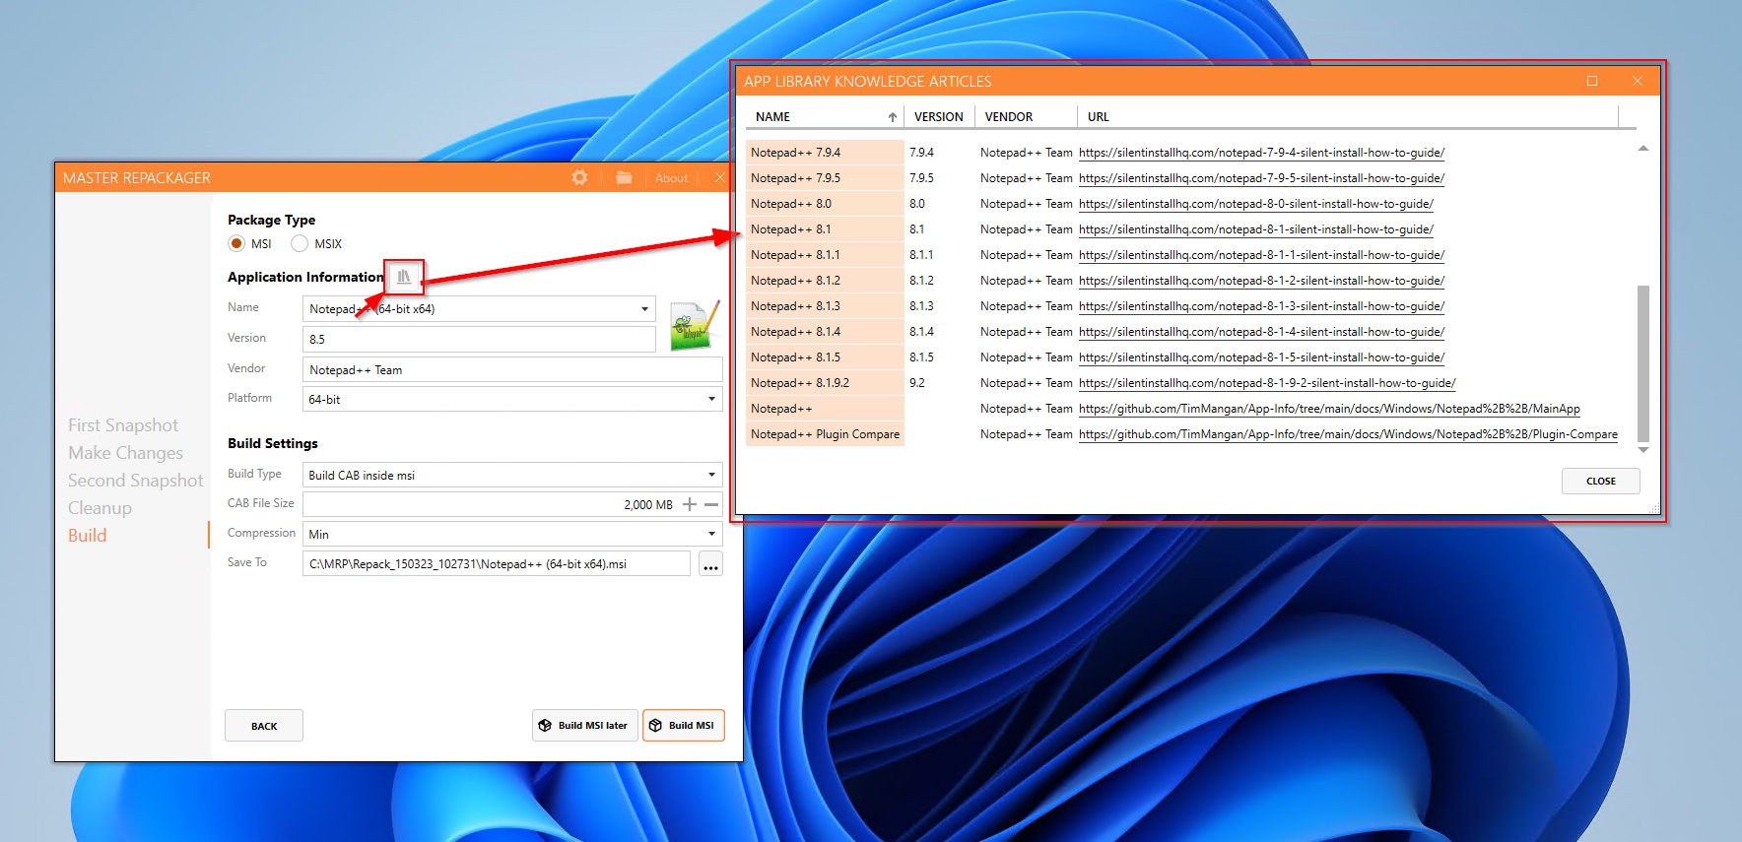1742x842 pixels.
Task: Open Notepad++ 8.1.1 silent install guide link
Action: coord(1261,255)
